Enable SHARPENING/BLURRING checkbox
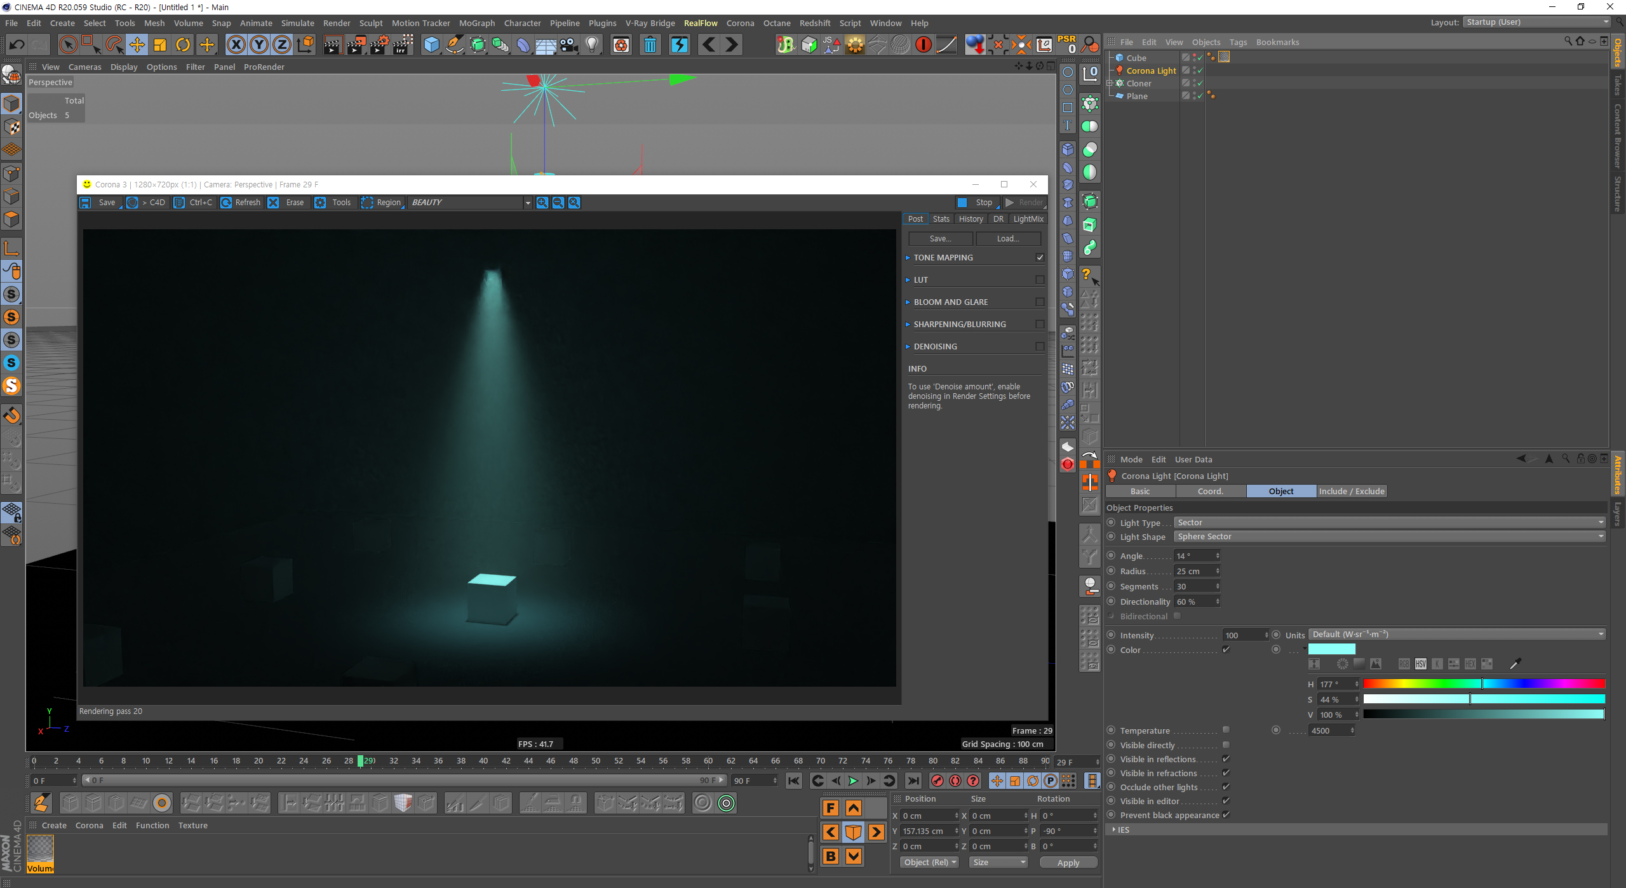Screen dimensions: 1626x888 (1040, 324)
